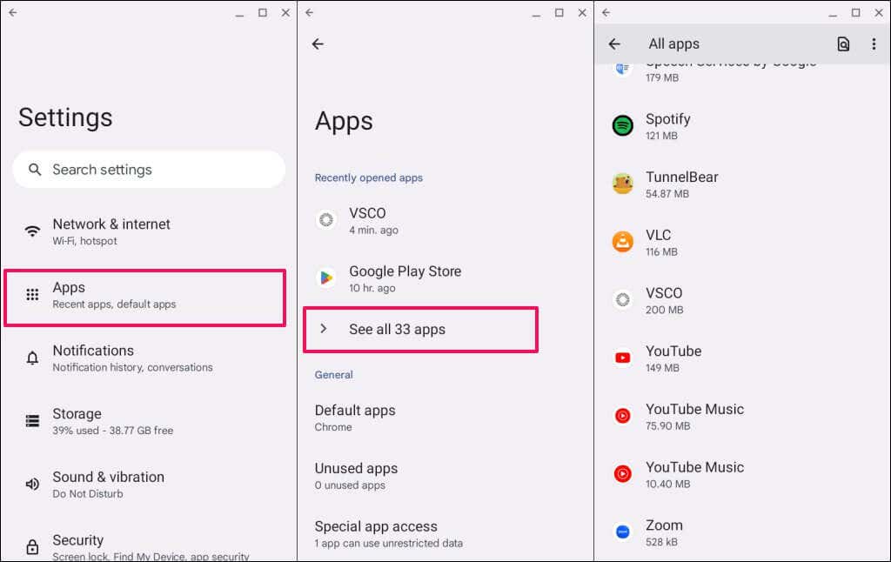The width and height of the screenshot is (891, 562).
Task: Click title bar back arrow in Apps window
Action: click(x=309, y=12)
